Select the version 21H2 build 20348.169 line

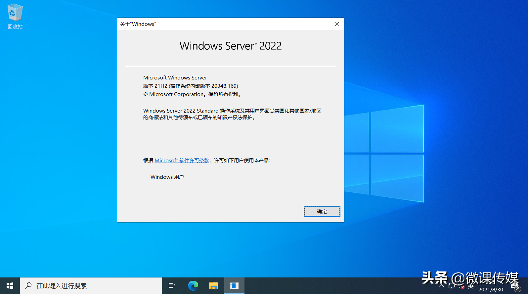click(x=191, y=86)
